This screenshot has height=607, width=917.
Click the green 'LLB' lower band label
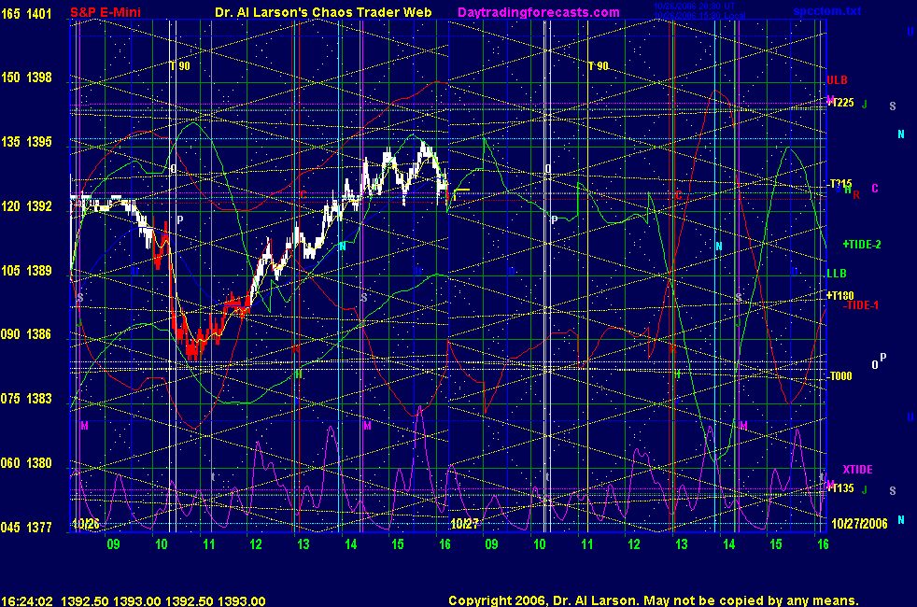[x=837, y=273]
